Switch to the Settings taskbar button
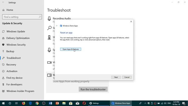 (x=99, y=103)
